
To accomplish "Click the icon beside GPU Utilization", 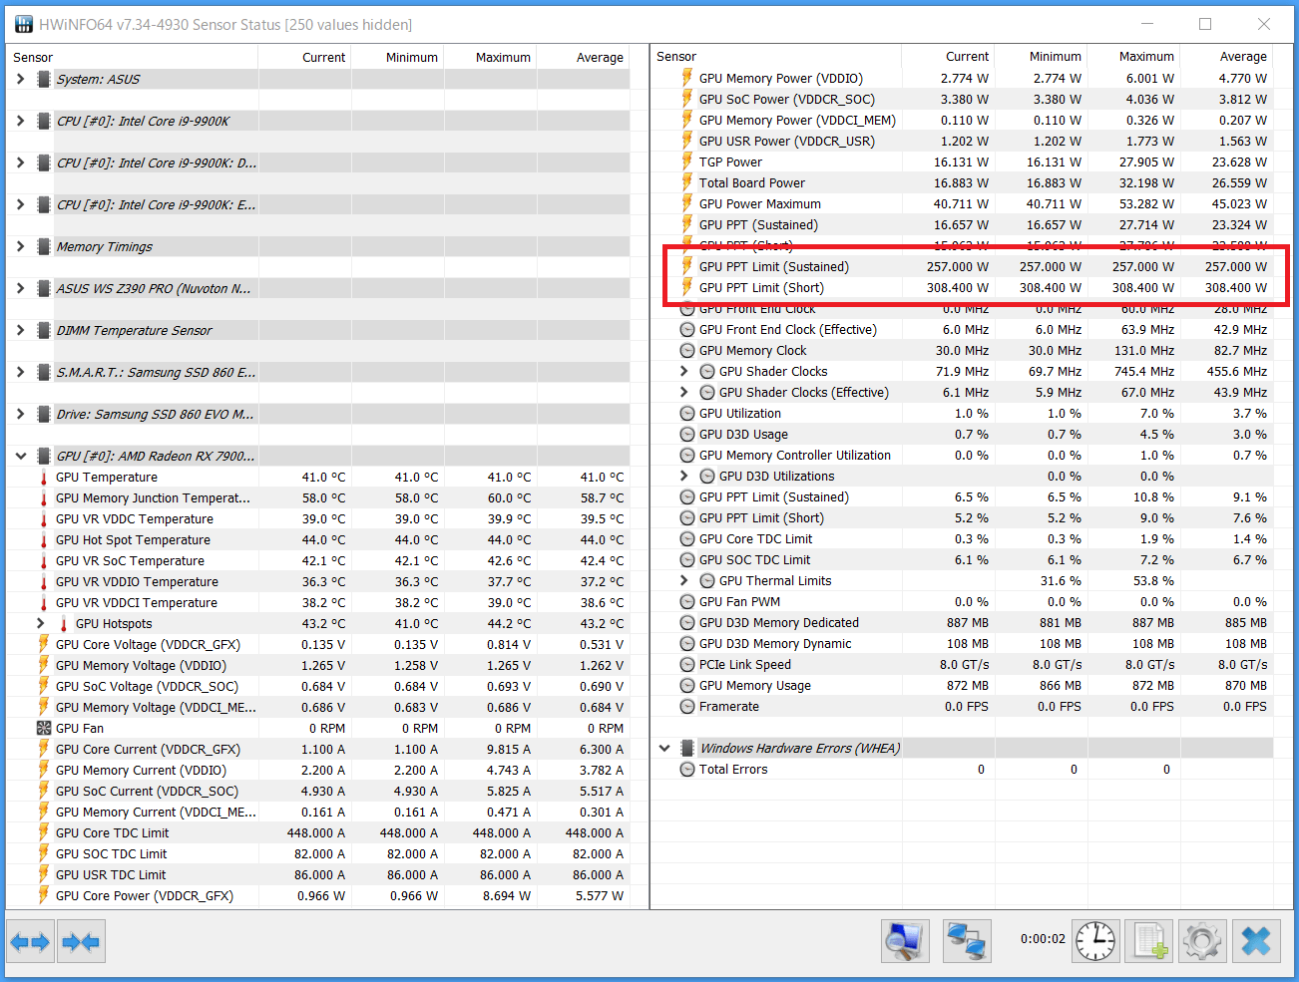I will coord(687,413).
